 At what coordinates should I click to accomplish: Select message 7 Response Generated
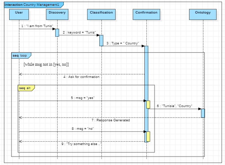pos(110,120)
